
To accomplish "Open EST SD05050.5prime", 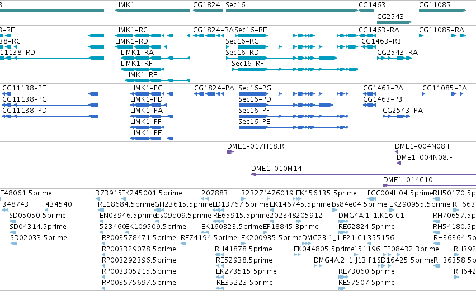I will pos(12,222).
